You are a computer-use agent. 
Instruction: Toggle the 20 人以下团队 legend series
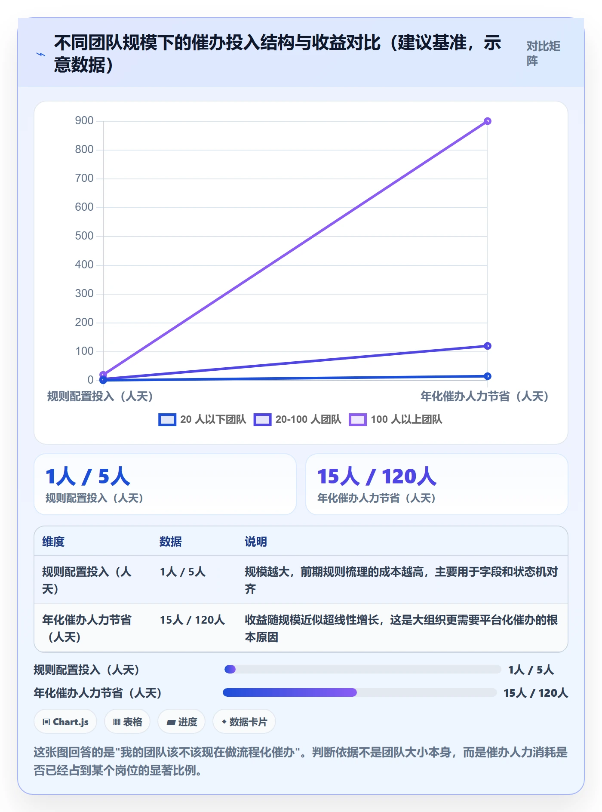point(202,419)
